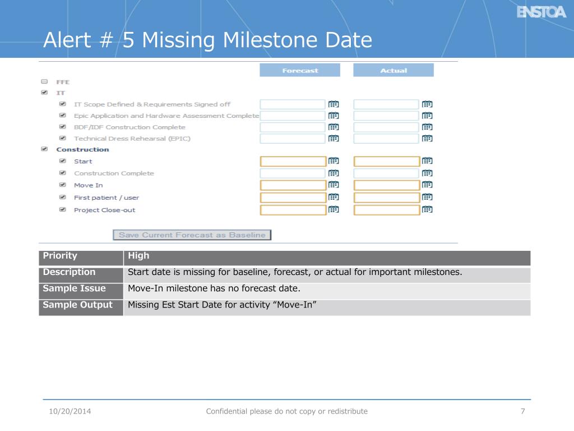The height and width of the screenshot is (431, 574).
Task: Click the "10/20/2014" footer date
Action: coord(70,411)
